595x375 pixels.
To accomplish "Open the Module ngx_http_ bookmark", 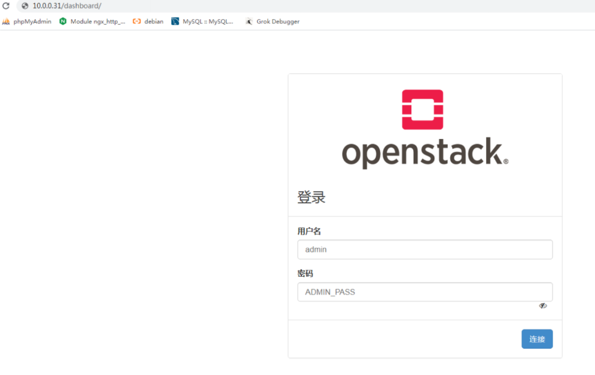I will click(92, 21).
